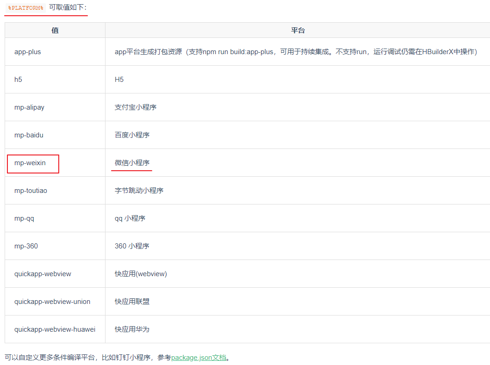This screenshot has width=490, height=365.
Task: Click the 支付宝小程序 platform cell
Action: [x=298, y=107]
